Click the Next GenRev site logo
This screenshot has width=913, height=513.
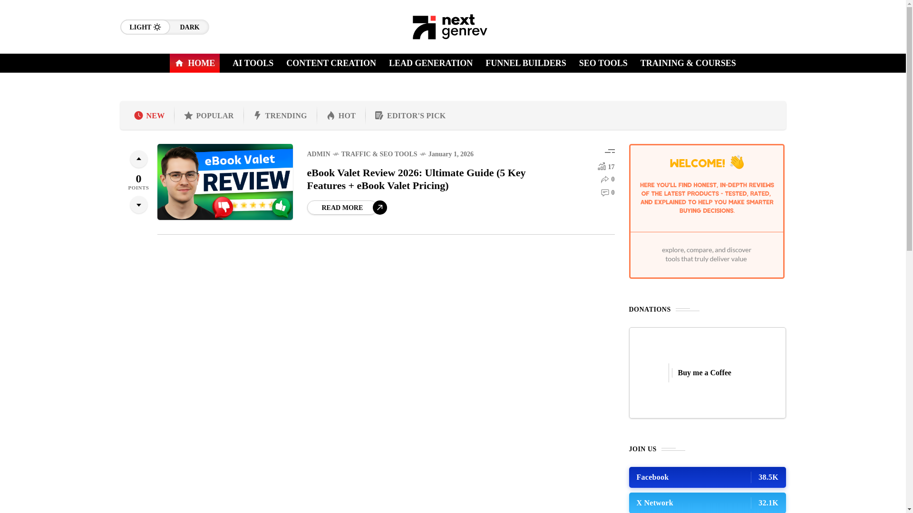pyautogui.click(x=450, y=27)
